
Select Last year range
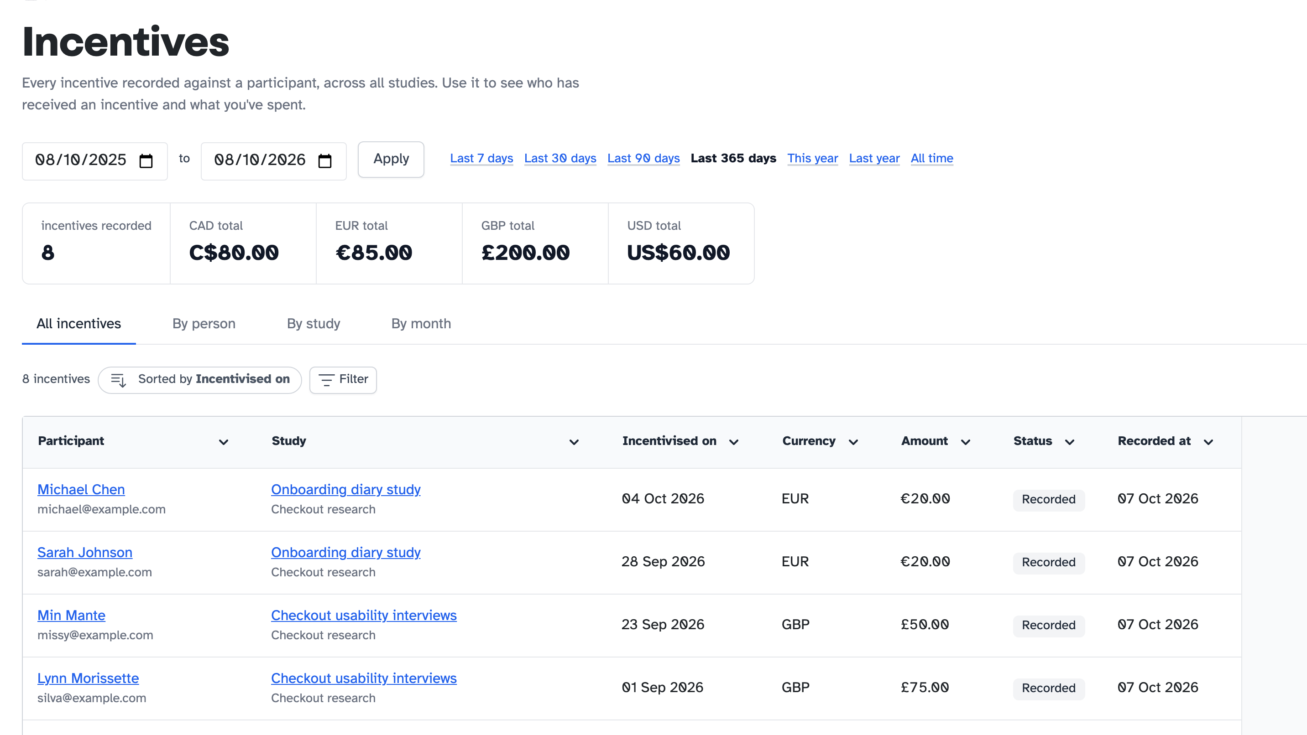pos(874,158)
